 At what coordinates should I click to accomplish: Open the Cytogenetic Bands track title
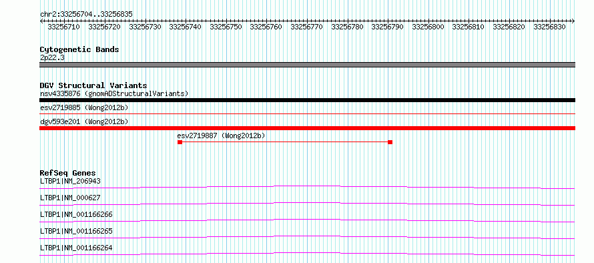click(x=79, y=49)
